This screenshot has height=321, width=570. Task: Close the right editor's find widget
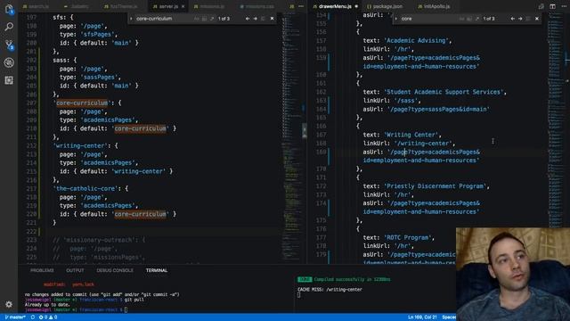(x=537, y=19)
